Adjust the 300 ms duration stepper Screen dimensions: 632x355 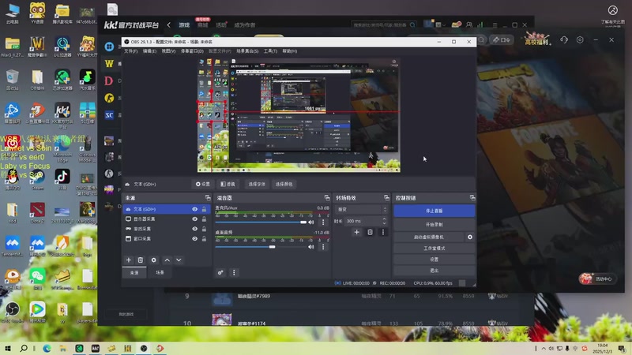point(384,221)
